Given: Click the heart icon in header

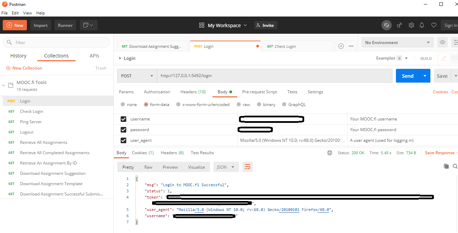Looking at the screenshot, I should 434,25.
